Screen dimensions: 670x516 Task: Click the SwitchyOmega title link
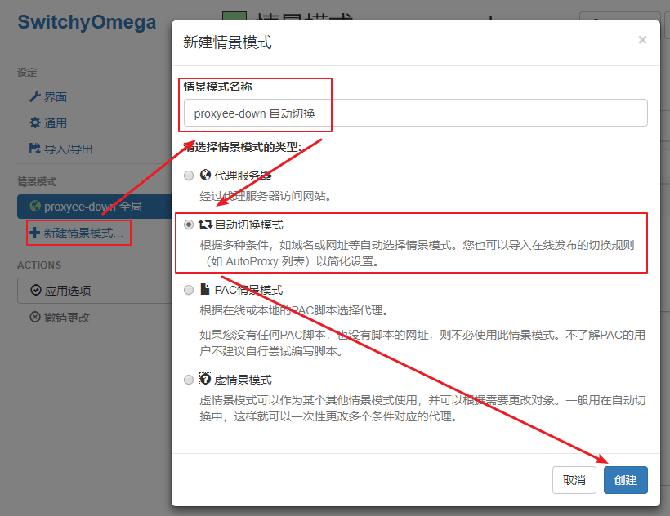[87, 22]
